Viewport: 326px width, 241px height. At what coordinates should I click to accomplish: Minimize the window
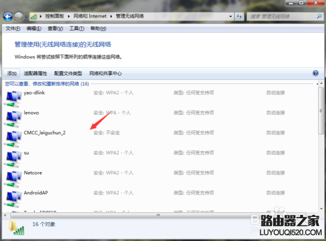point(291,3)
